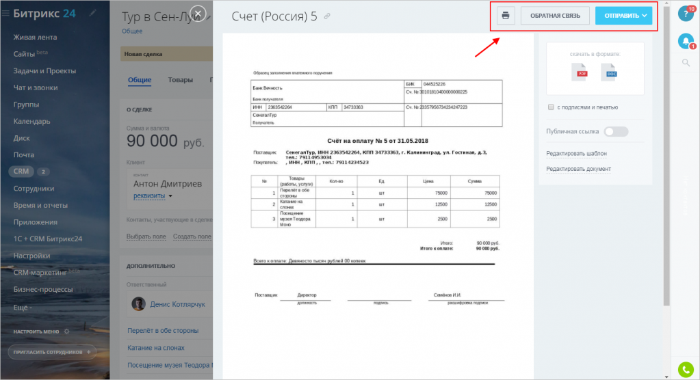
Task: Open the gear icon next to Настроить меню
Action: [67, 331]
